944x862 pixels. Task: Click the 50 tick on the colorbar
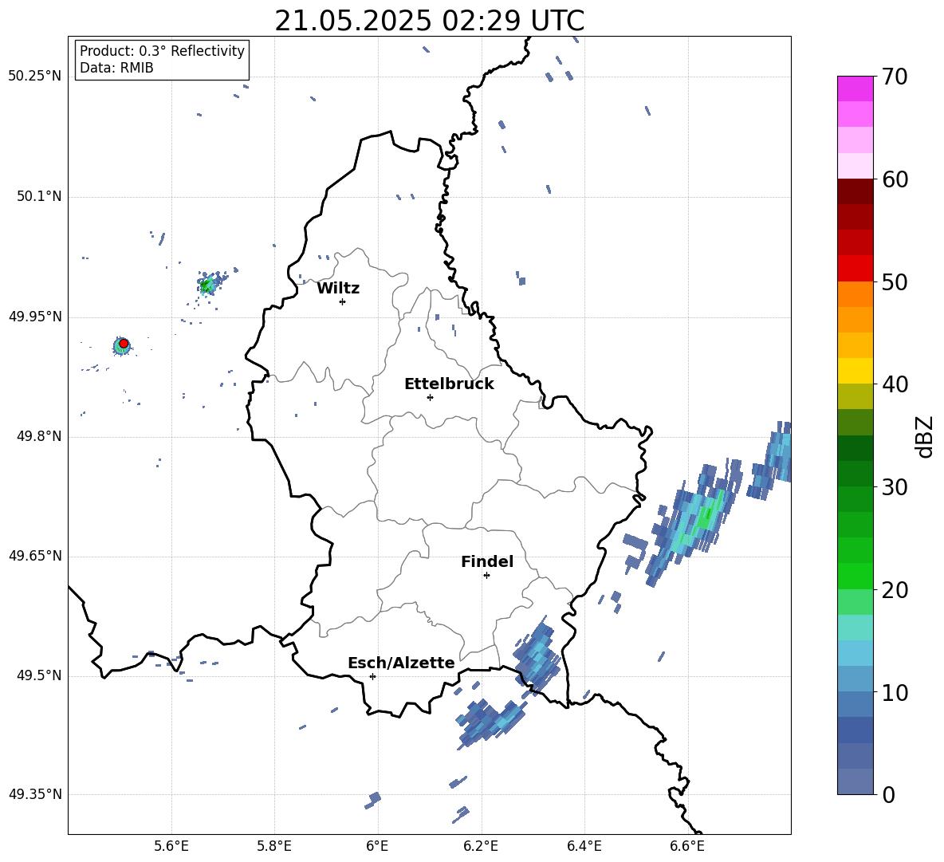pos(895,281)
